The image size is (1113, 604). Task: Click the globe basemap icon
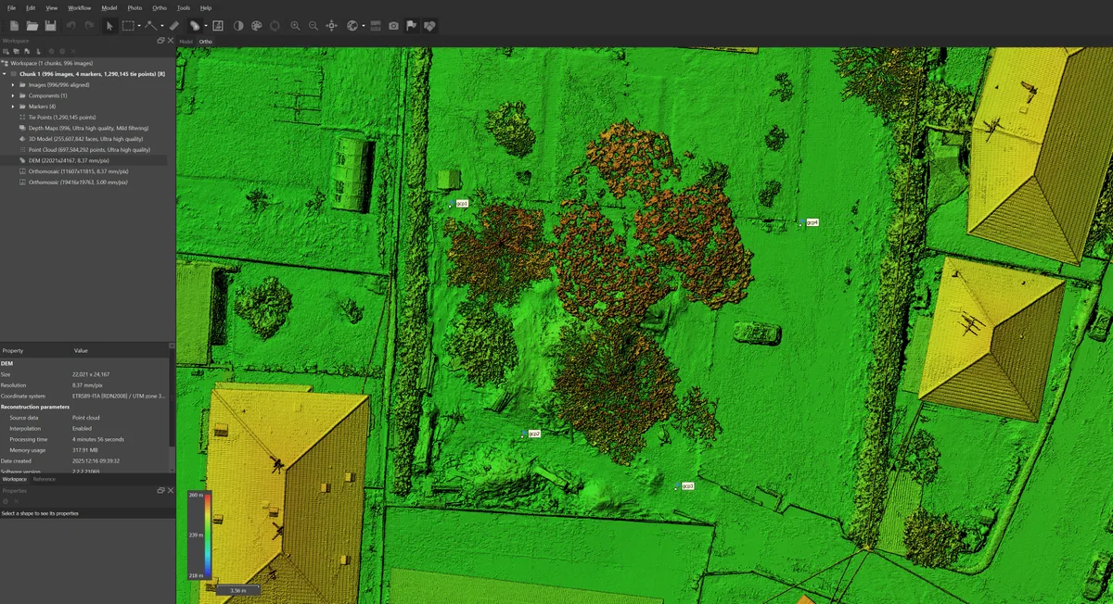[352, 26]
